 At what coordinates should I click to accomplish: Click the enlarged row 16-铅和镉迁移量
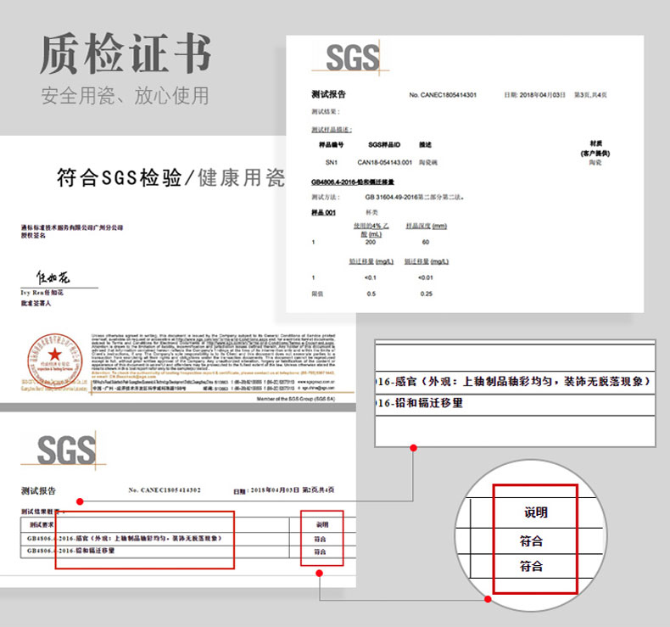coord(420,403)
